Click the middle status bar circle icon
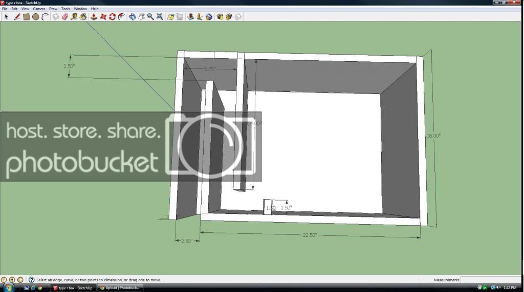 pyautogui.click(x=12, y=280)
